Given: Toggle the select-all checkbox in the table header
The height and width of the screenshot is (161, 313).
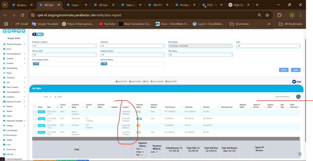Looking at the screenshot, I should [35, 107].
